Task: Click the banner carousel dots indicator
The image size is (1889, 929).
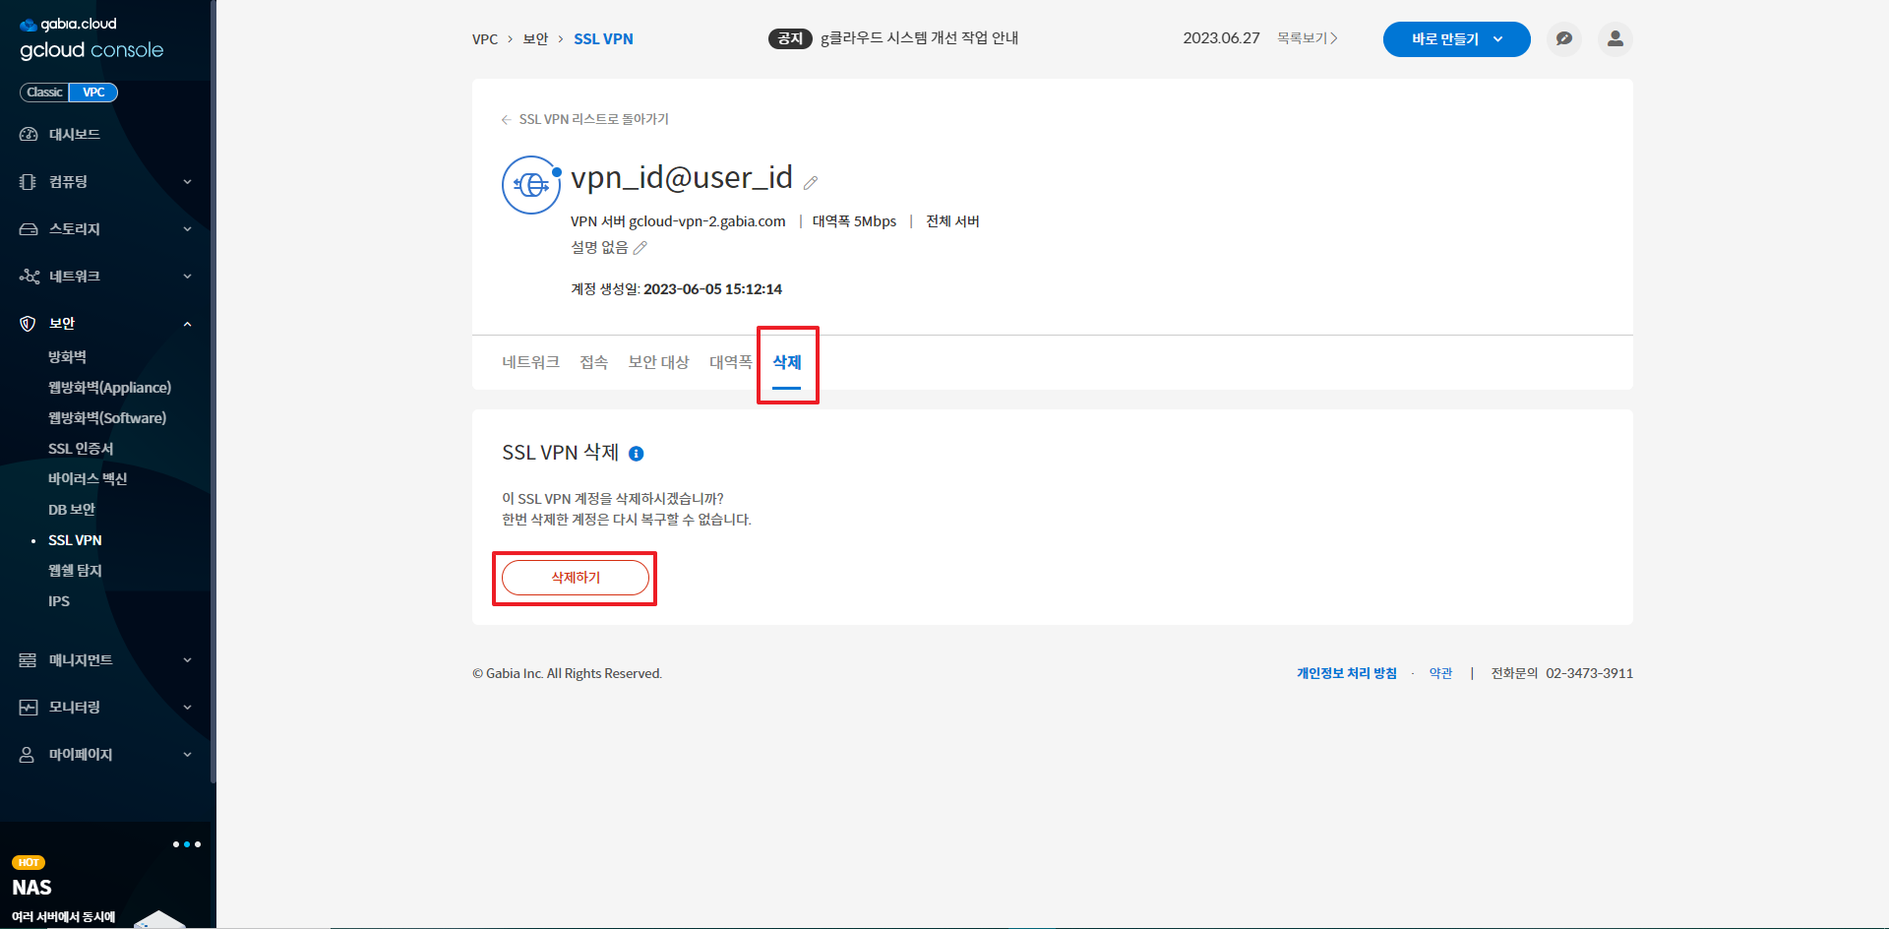Action: [187, 844]
